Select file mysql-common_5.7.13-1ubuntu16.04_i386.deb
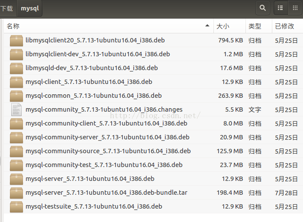The width and height of the screenshot is (303, 222). pos(93,96)
